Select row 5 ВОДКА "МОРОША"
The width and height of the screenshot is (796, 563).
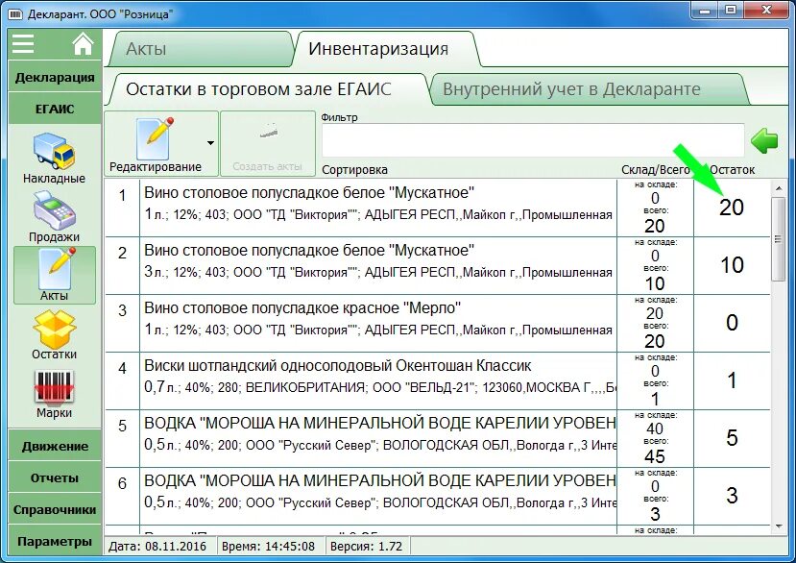(x=437, y=438)
